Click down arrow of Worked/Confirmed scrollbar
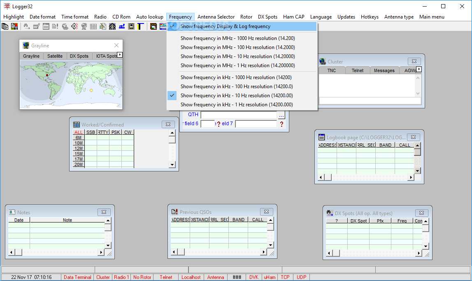This screenshot has height=281, width=472. coord(172,165)
